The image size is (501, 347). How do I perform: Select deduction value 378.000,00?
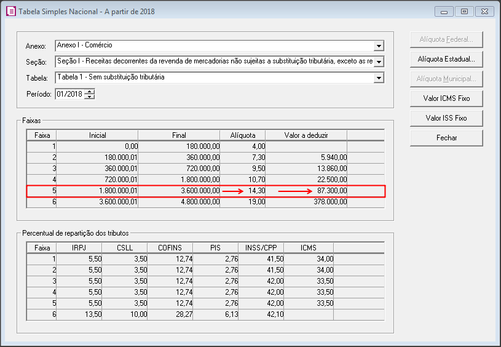(x=306, y=202)
